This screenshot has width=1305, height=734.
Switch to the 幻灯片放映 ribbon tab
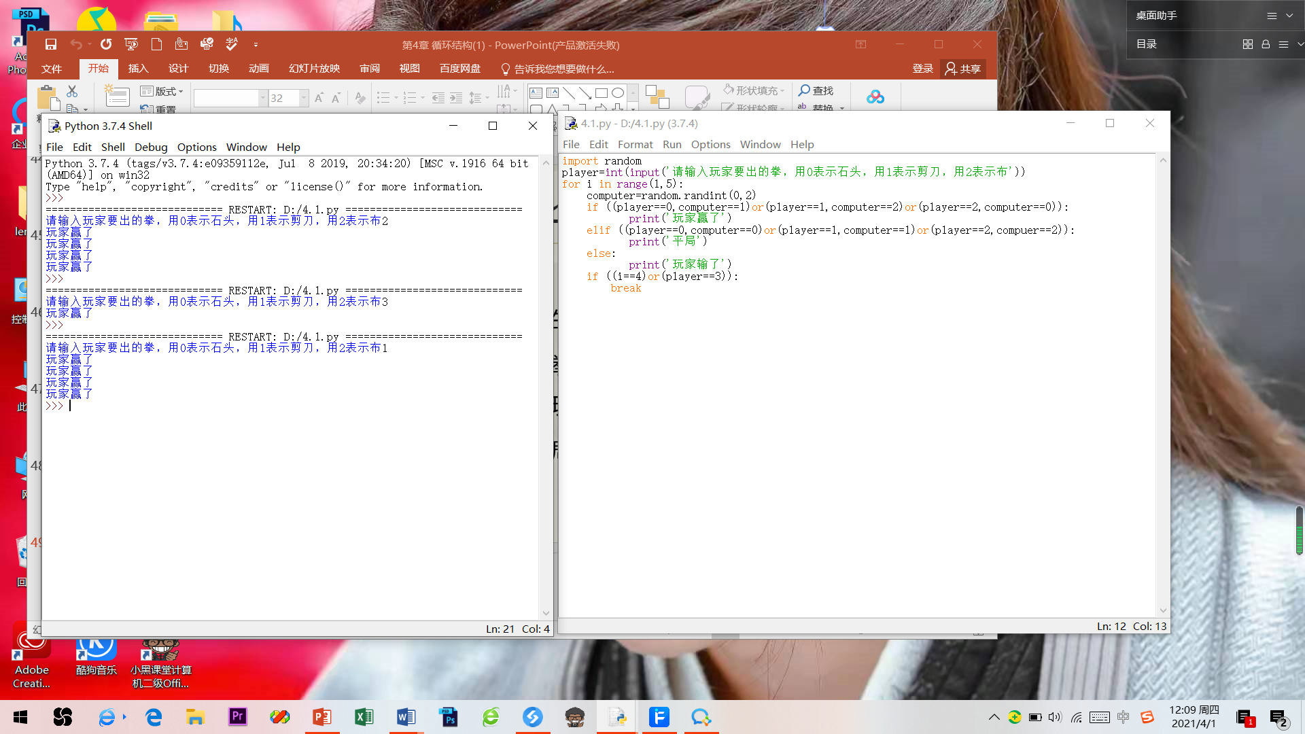coord(314,69)
